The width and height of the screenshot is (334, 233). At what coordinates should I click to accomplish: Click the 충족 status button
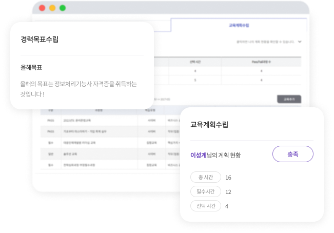(x=292, y=154)
